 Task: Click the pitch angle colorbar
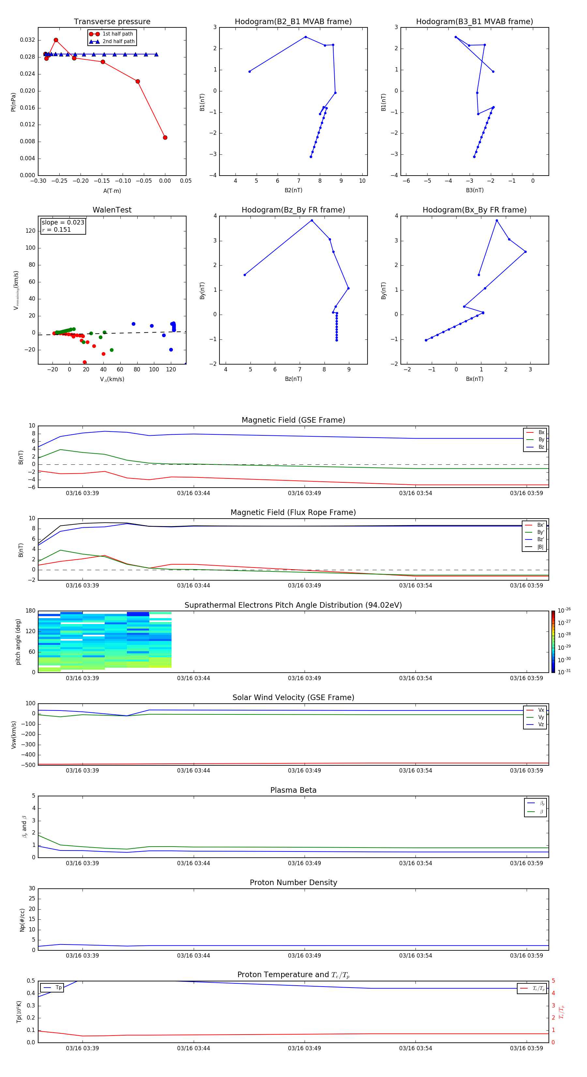point(553,642)
